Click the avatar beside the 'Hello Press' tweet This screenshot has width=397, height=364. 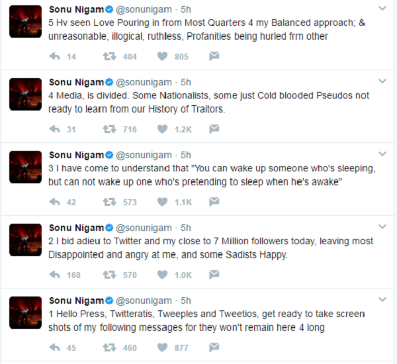26,312
